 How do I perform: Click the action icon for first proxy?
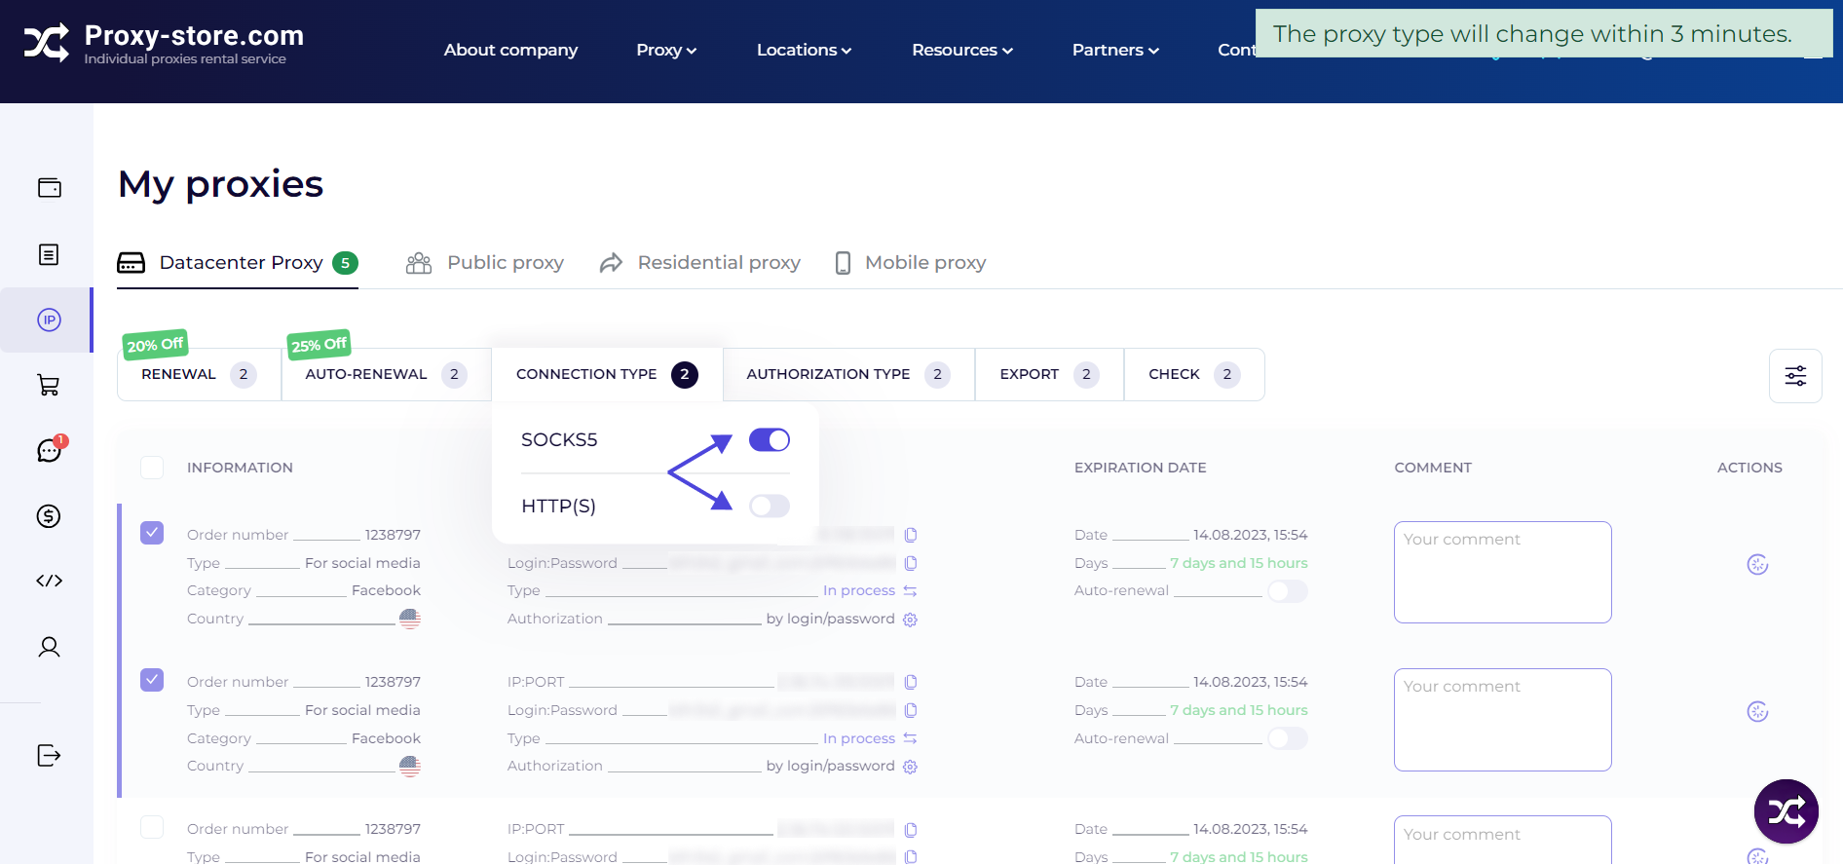coord(1757,565)
